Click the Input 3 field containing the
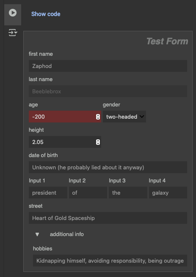The image size is (196, 277). 128,193
